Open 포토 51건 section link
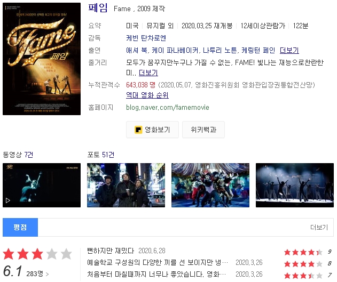Image resolution: width=337 pixels, height=282 pixels. point(100,155)
